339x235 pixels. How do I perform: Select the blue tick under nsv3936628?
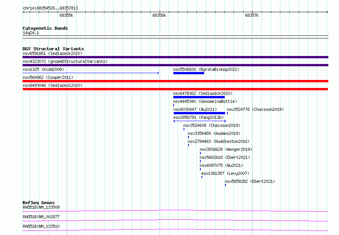point(200,153)
